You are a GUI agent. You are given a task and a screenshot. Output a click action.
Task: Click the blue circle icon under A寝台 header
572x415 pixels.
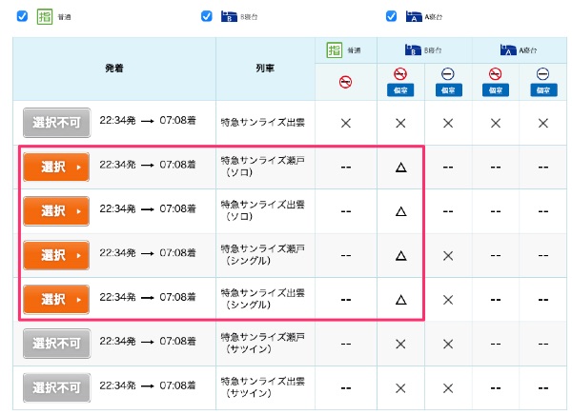point(542,73)
